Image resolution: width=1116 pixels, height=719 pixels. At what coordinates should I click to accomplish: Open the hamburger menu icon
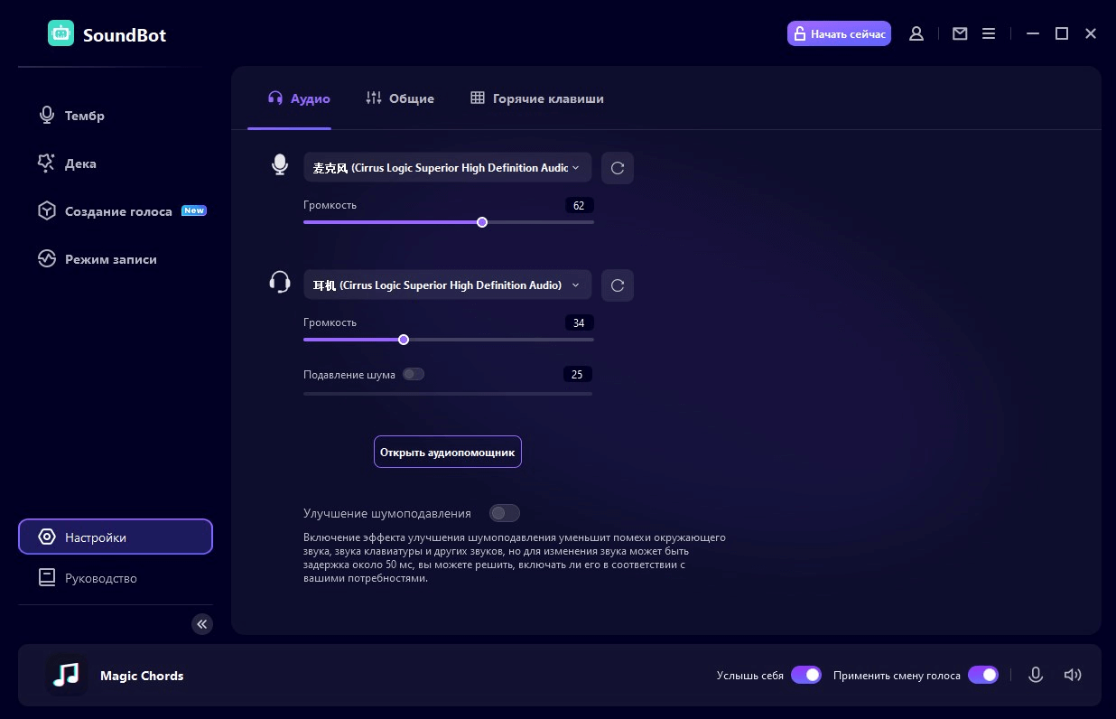[989, 33]
